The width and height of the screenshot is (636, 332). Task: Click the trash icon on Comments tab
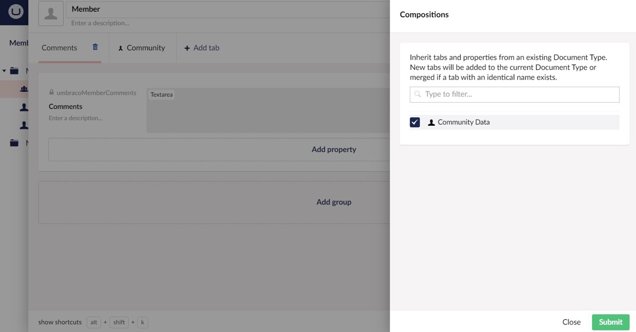95,47
